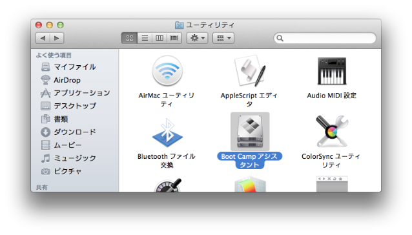Select ムービー label in sidebar
The image size is (412, 235).
point(68,145)
